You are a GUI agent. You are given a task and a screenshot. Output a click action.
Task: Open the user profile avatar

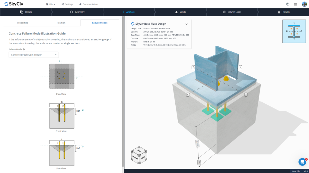click(x=304, y=4)
